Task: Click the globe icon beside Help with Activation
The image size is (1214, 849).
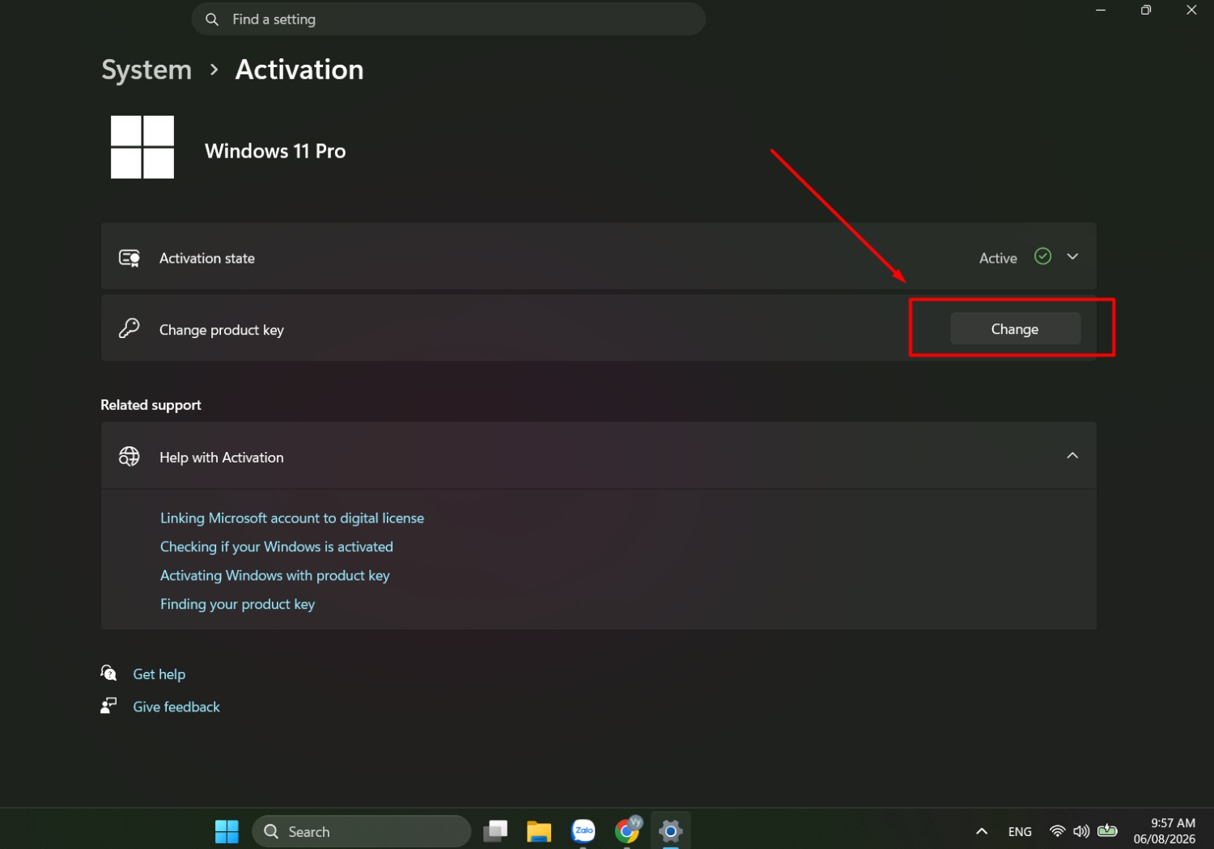Action: coord(129,456)
